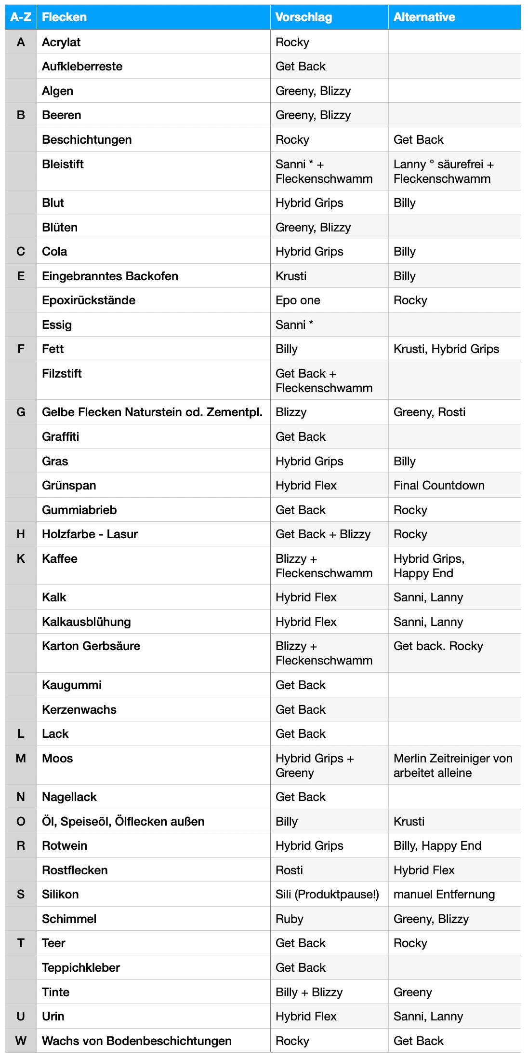528x1059 pixels.
Task: Select the Karton Gerbsäure cell
Action: (x=153, y=653)
